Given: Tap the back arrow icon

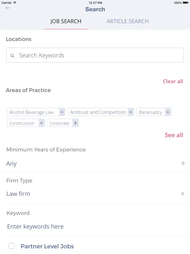Looking at the screenshot, I should coord(8,8).
